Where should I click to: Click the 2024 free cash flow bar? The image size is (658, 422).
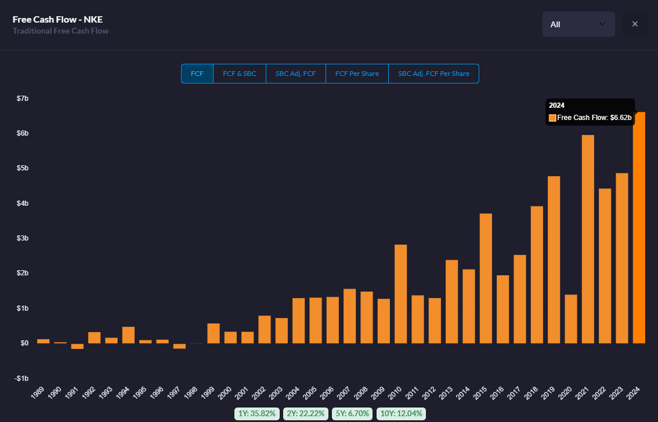click(x=639, y=228)
